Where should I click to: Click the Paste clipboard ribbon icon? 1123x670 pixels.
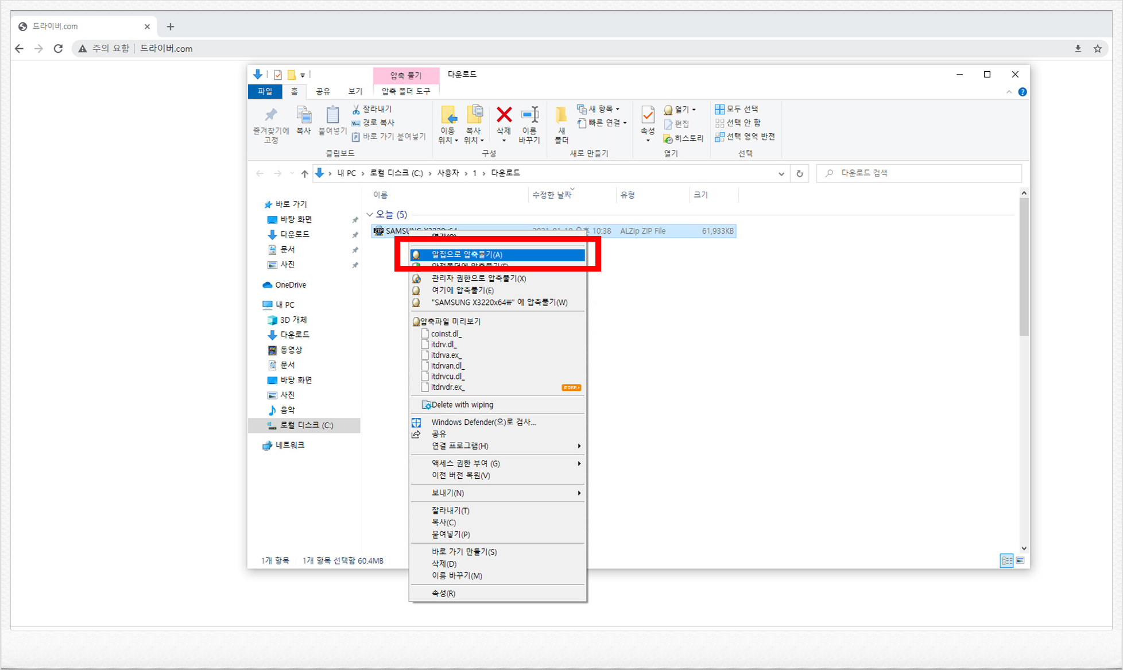(x=332, y=115)
